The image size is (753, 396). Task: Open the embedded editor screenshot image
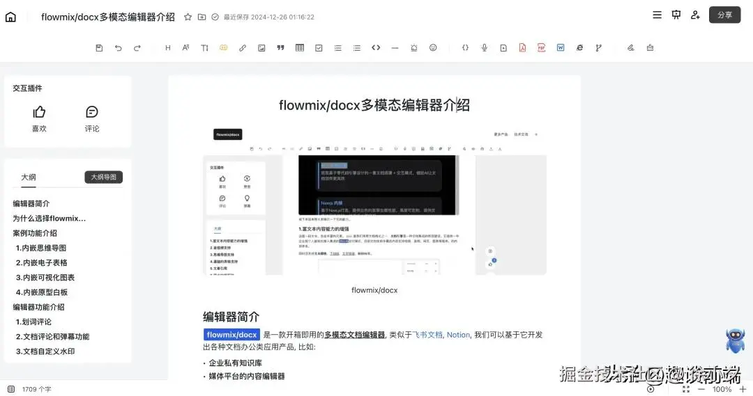(x=374, y=201)
